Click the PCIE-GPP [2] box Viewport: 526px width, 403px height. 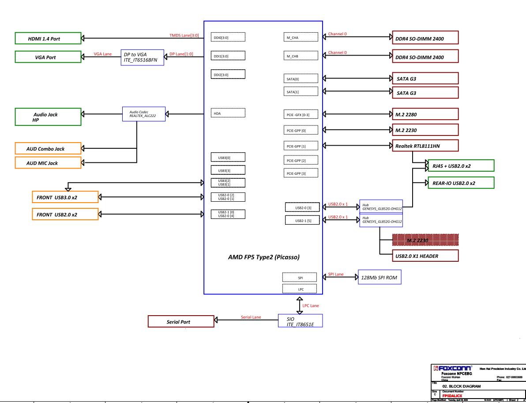(x=300, y=160)
